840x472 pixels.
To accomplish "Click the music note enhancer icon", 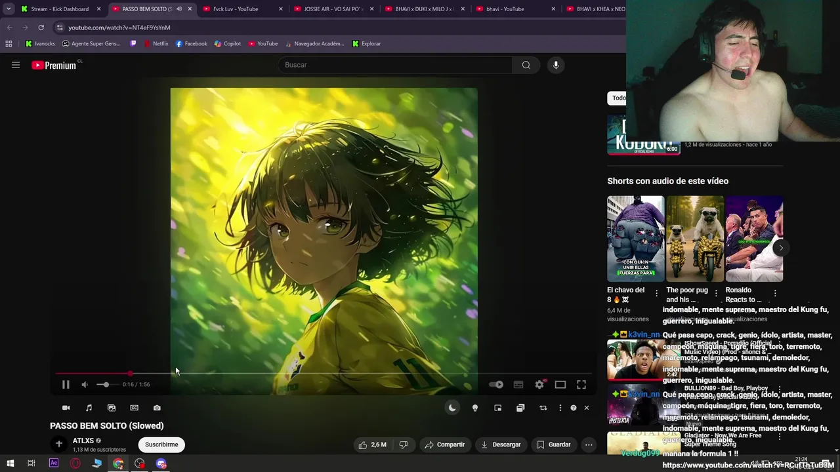I will coord(89,408).
